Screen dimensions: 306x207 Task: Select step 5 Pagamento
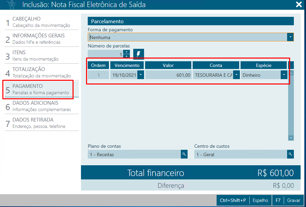click(x=42, y=89)
